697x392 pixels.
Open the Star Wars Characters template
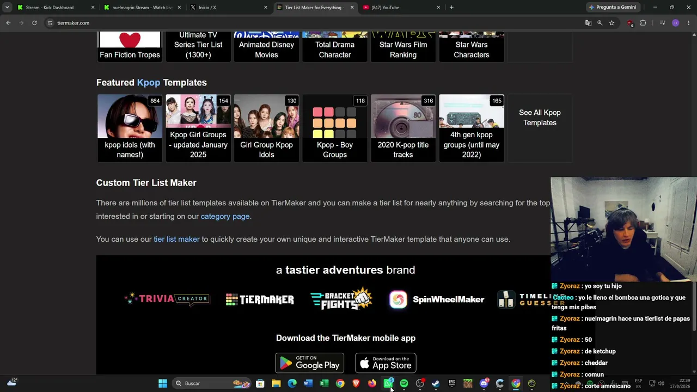472,47
